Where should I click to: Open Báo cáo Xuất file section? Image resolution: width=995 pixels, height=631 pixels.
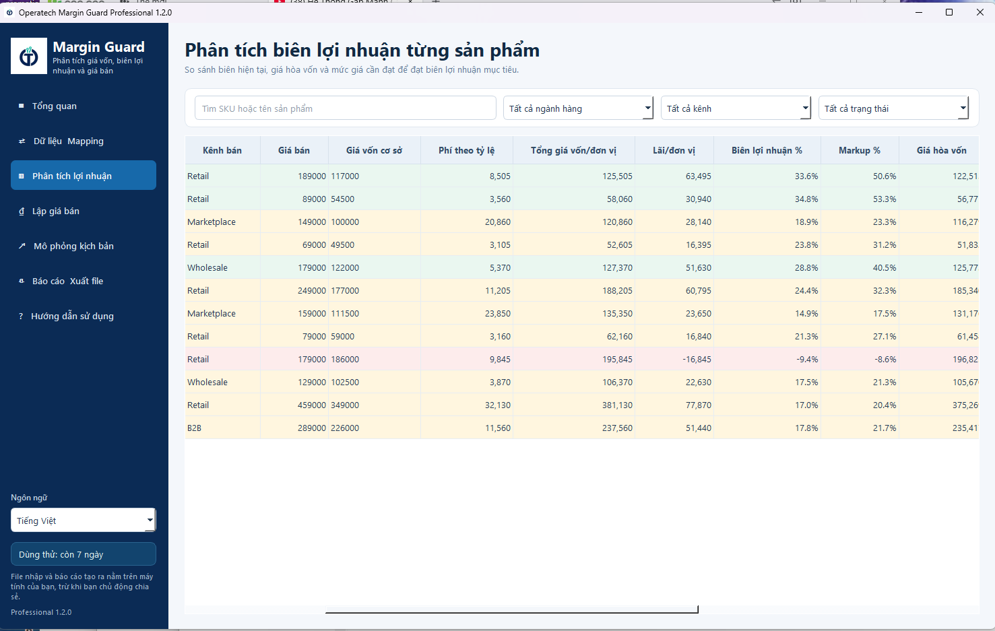point(84,281)
